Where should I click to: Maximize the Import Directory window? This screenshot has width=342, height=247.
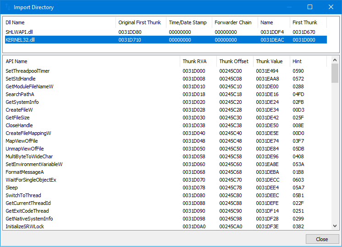[310, 7]
